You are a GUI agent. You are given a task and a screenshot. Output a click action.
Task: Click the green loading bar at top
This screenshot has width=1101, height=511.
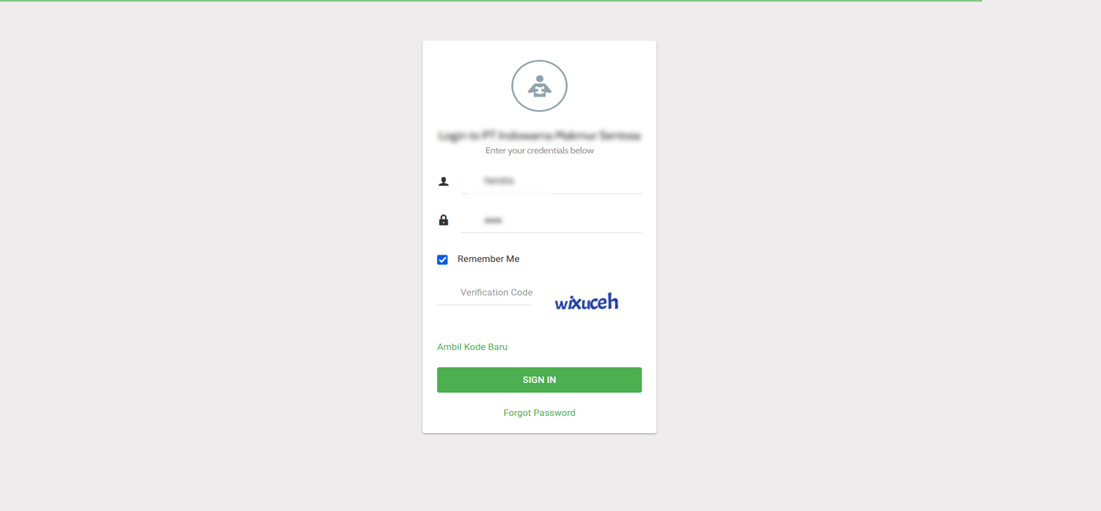coord(491,1)
